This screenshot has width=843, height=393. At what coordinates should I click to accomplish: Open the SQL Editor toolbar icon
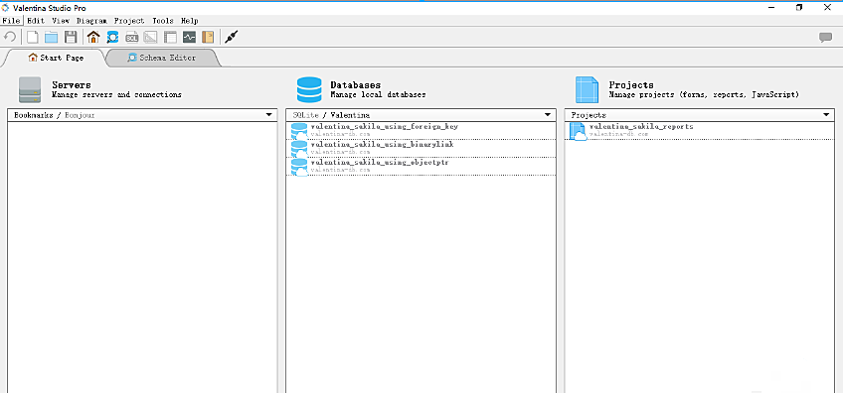(131, 37)
